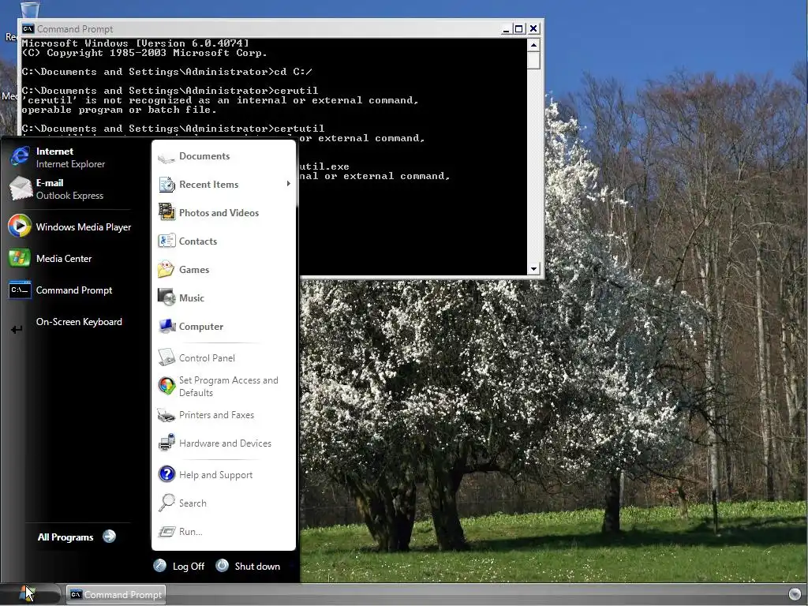Open the Windows Media Player icon

pyautogui.click(x=20, y=226)
